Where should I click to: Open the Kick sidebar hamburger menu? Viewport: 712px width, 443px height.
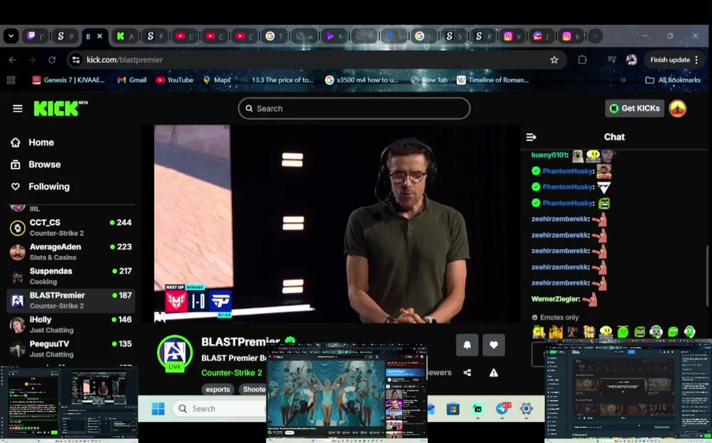(x=17, y=108)
